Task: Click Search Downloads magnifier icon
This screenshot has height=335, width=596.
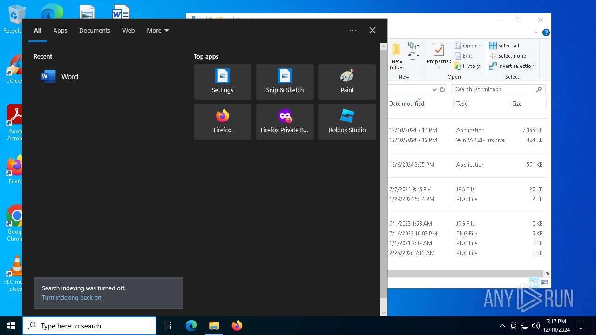Action: click(539, 89)
